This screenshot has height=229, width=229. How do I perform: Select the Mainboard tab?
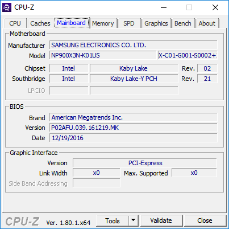coord(72,23)
